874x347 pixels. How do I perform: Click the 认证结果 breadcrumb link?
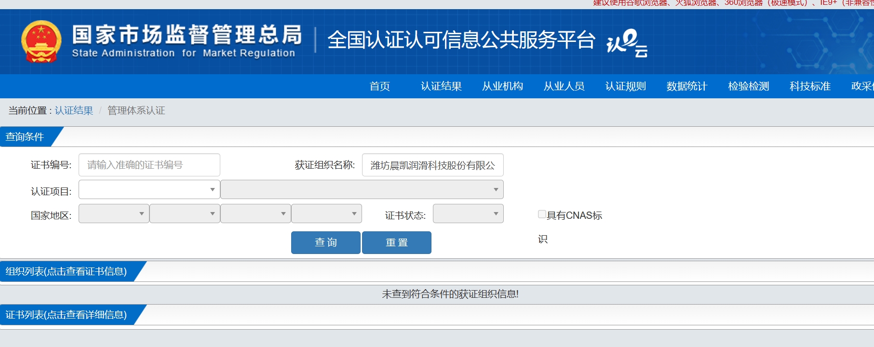pyautogui.click(x=74, y=110)
